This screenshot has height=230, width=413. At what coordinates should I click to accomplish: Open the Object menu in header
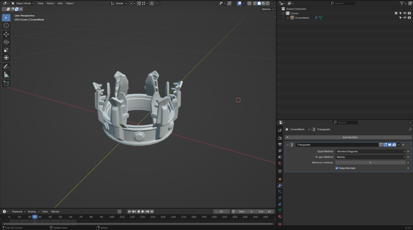click(x=69, y=3)
